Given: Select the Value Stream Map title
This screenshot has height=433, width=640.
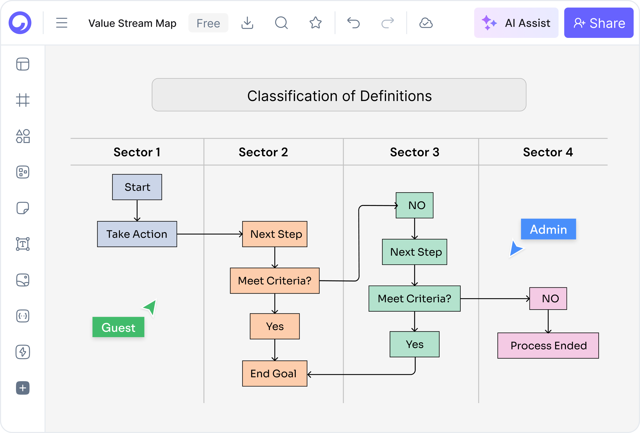Looking at the screenshot, I should 132,23.
